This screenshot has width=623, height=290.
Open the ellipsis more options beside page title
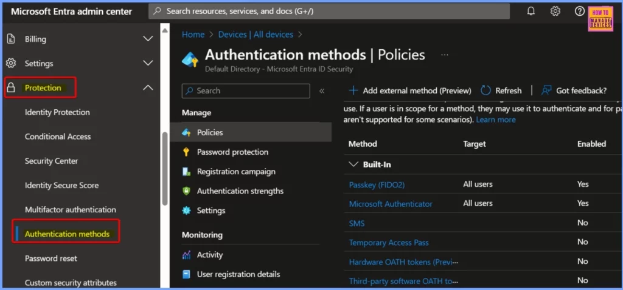click(x=445, y=55)
